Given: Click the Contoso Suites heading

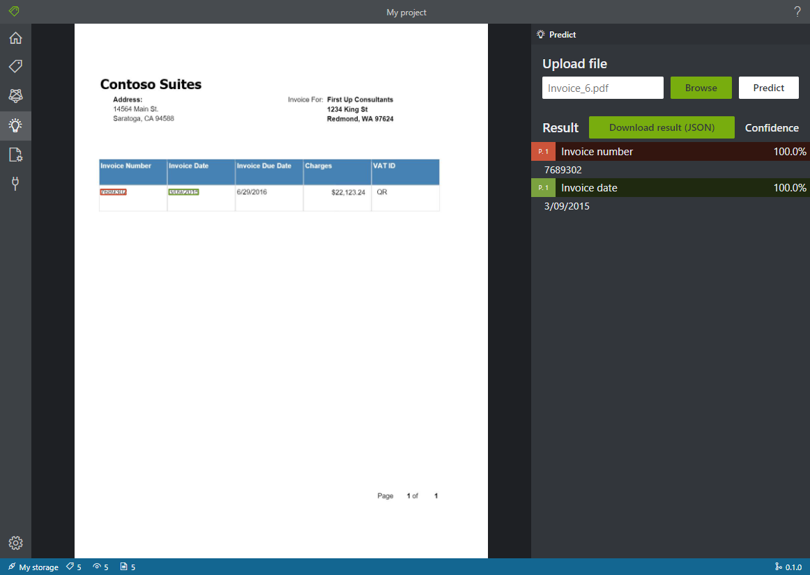Looking at the screenshot, I should (x=151, y=84).
